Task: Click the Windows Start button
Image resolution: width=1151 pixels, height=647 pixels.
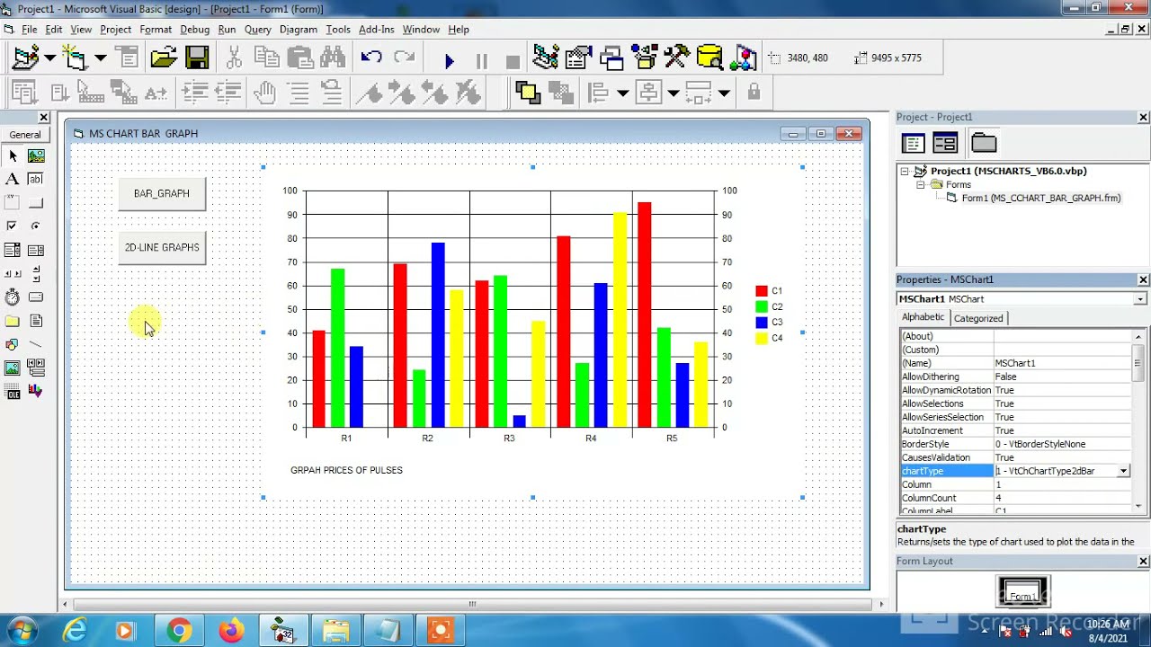Action: coord(22,631)
